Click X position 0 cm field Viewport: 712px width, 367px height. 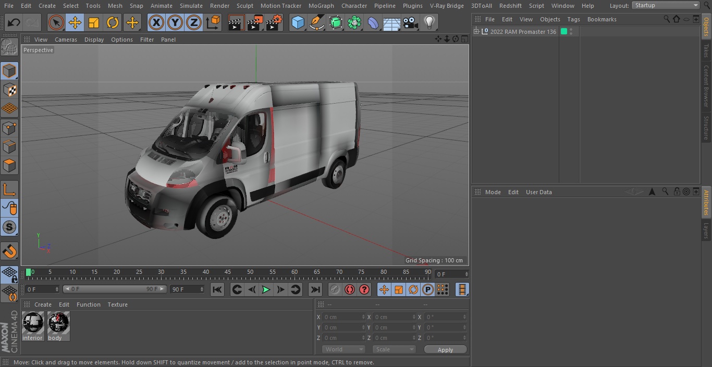(344, 317)
